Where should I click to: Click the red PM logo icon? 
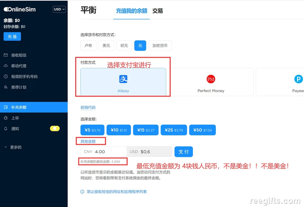[211, 79]
